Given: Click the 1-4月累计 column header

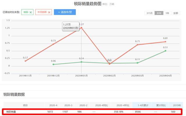Looking at the screenshot, I should click(x=143, y=105).
